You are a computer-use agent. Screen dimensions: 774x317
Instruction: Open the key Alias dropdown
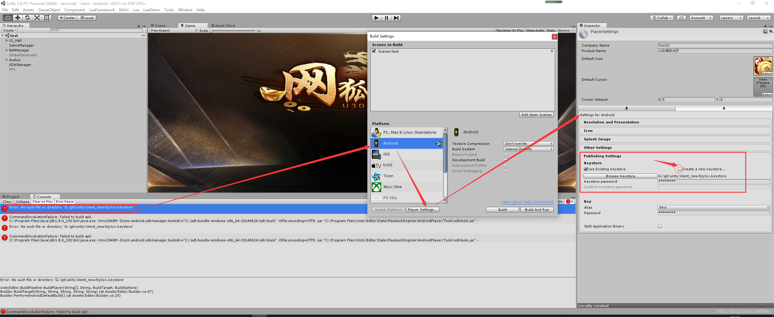714,208
